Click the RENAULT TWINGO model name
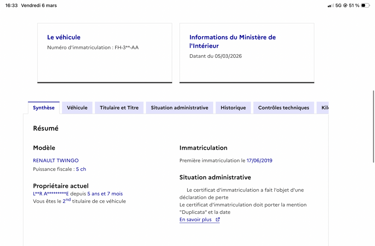375x246 pixels. tap(56, 160)
